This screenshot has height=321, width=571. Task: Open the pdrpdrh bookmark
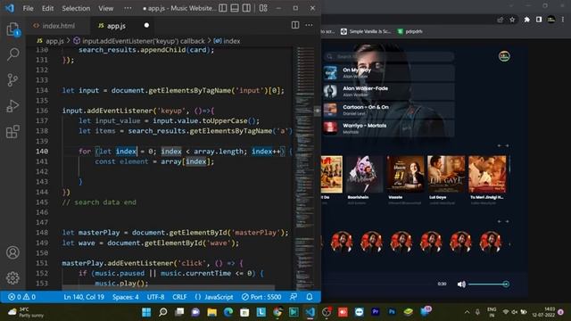(410, 32)
